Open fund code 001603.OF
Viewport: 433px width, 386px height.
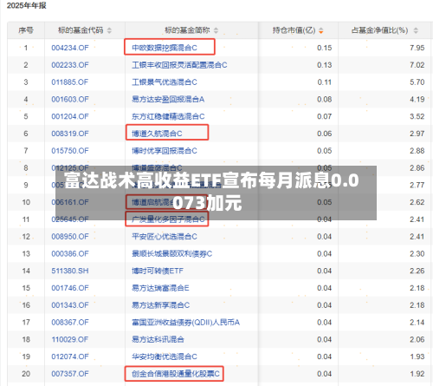(70, 100)
